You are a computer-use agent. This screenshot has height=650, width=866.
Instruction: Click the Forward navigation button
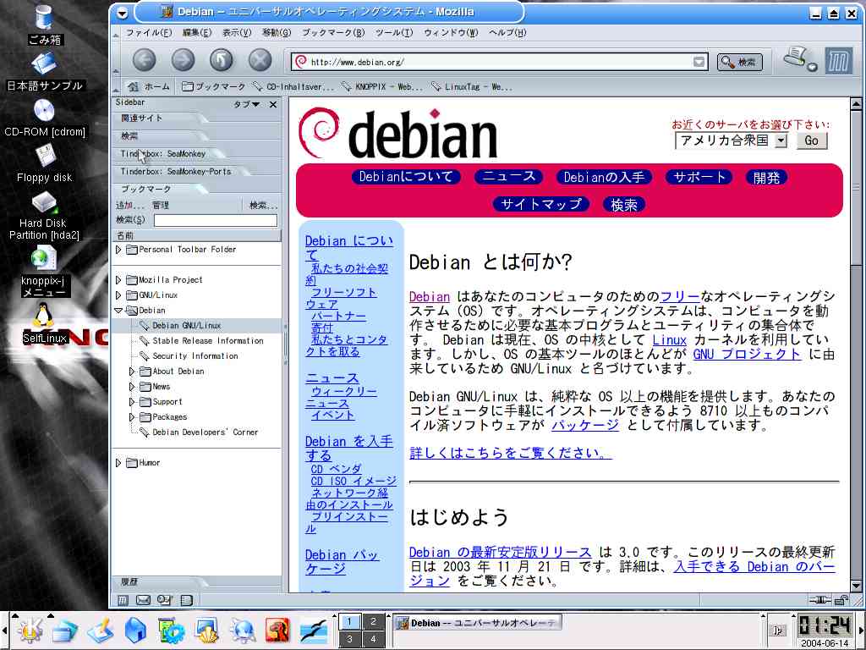183,60
